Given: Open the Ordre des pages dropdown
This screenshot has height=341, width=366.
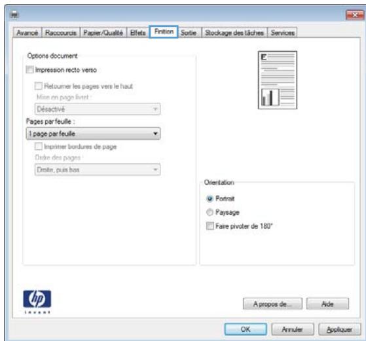Looking at the screenshot, I should (98, 170).
